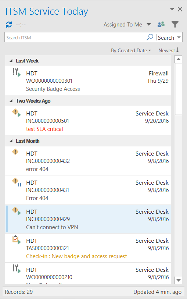
Task: Click the Search ITSM input field
Action: pos(75,38)
